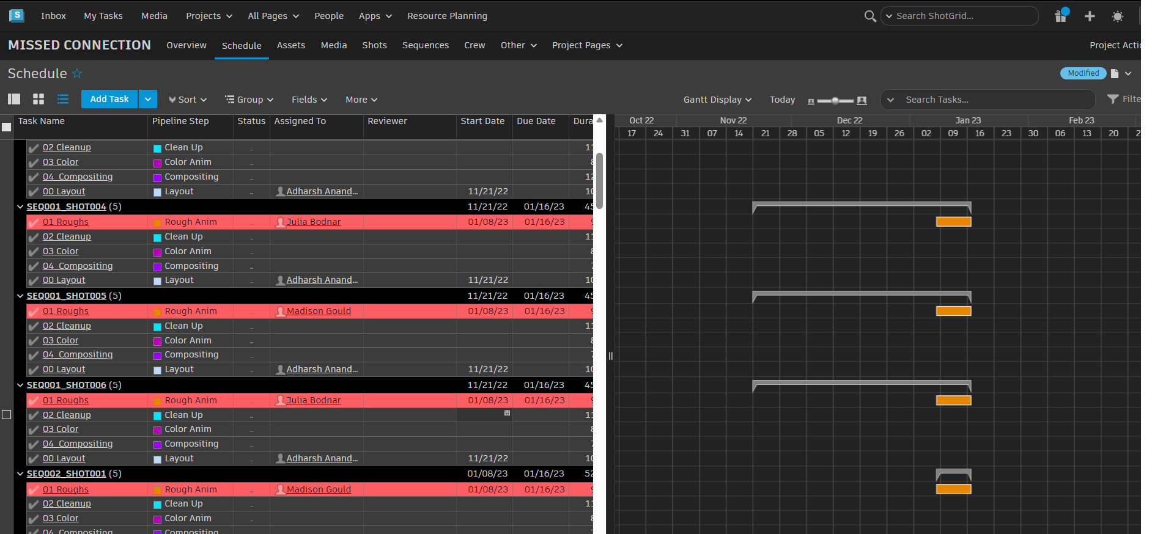Viewport: 1174px width, 534px height.
Task: Click the small calendar icon in 02 Cleanup start date
Action: click(x=507, y=413)
